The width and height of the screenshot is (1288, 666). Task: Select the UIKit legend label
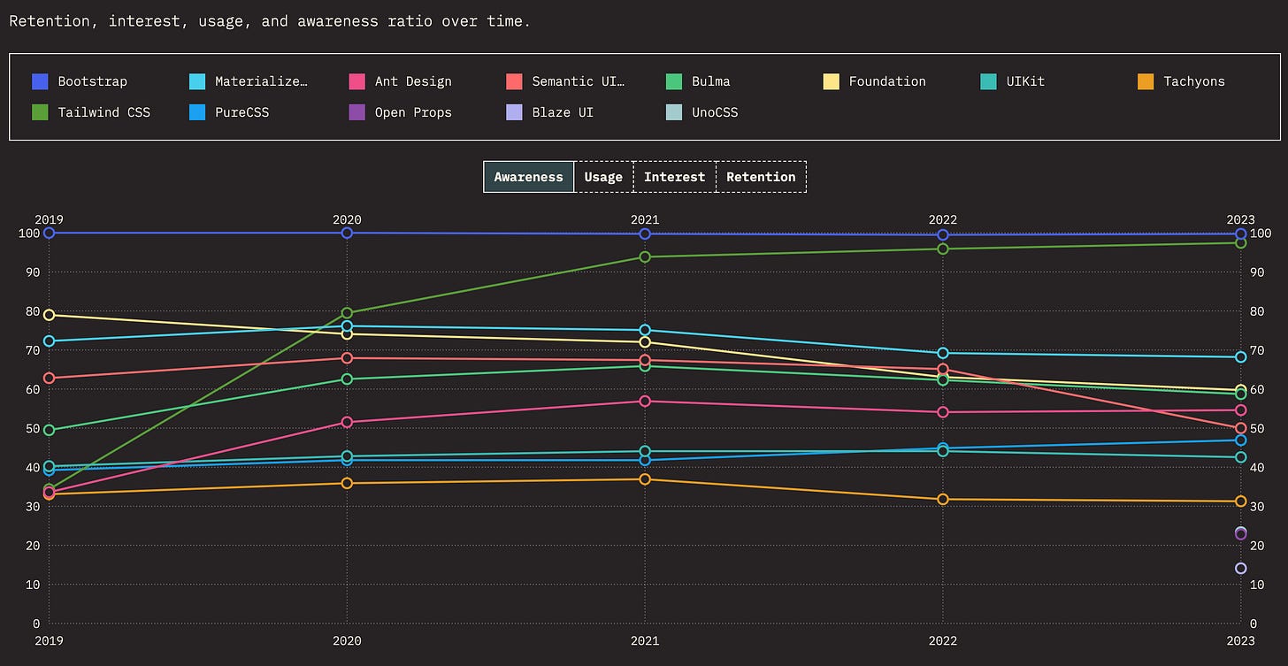click(1025, 81)
